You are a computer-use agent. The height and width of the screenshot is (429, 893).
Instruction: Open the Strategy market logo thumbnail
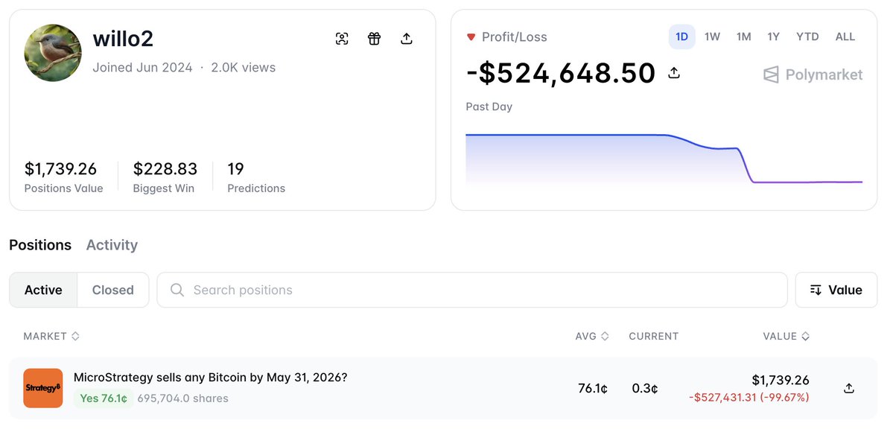(x=42, y=388)
